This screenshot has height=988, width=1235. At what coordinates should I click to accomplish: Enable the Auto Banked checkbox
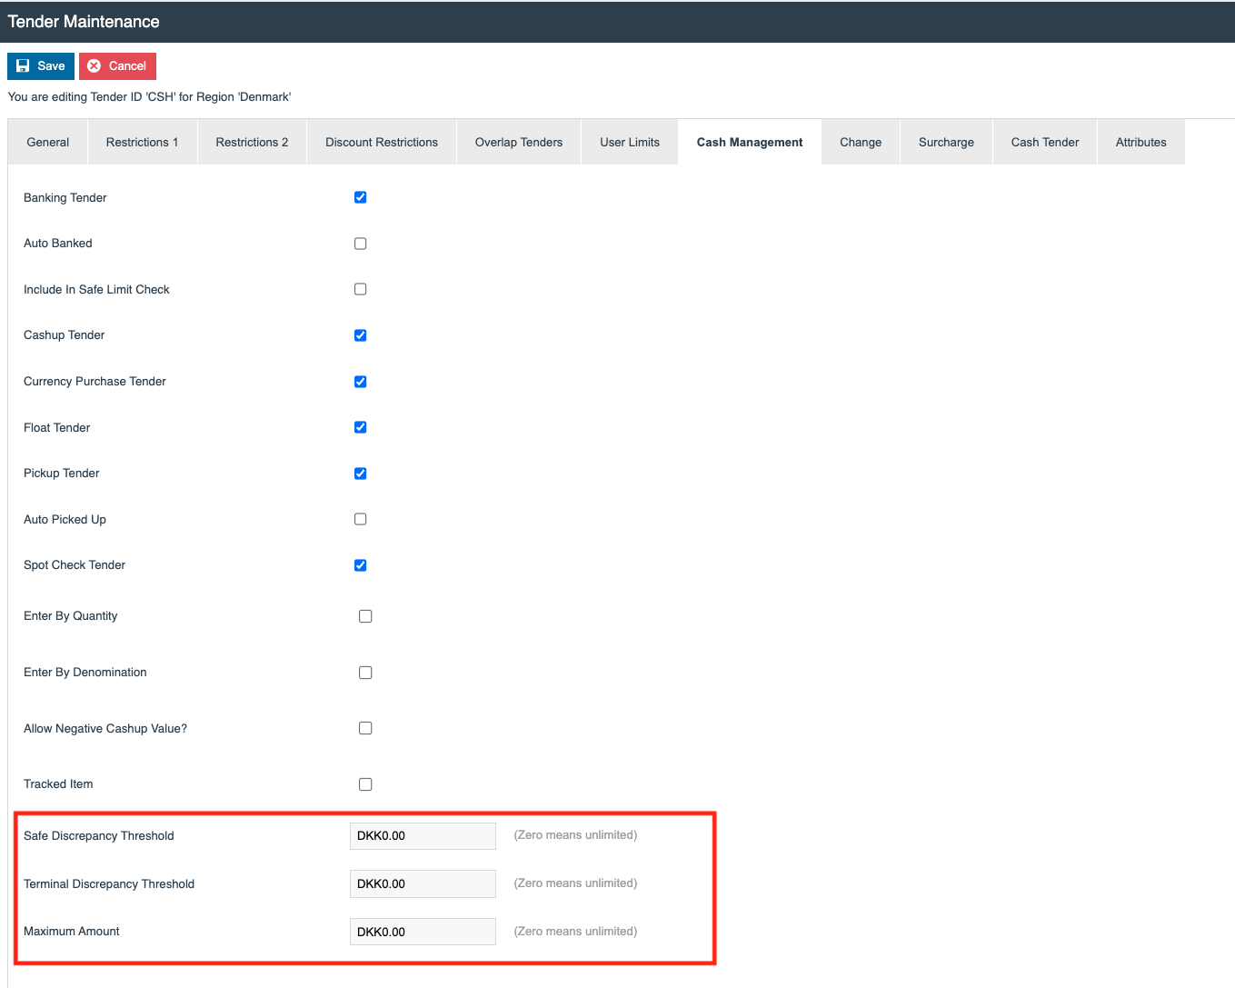[361, 244]
